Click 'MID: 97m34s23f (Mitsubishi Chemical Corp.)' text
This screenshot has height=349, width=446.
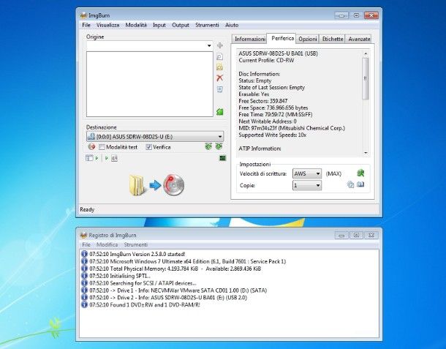click(292, 128)
